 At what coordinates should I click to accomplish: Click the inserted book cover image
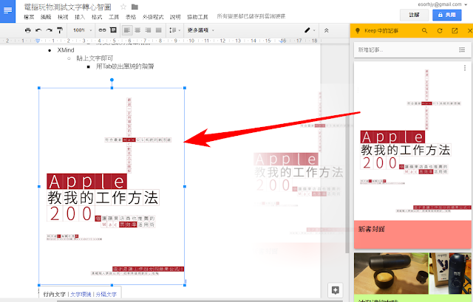[112, 186]
